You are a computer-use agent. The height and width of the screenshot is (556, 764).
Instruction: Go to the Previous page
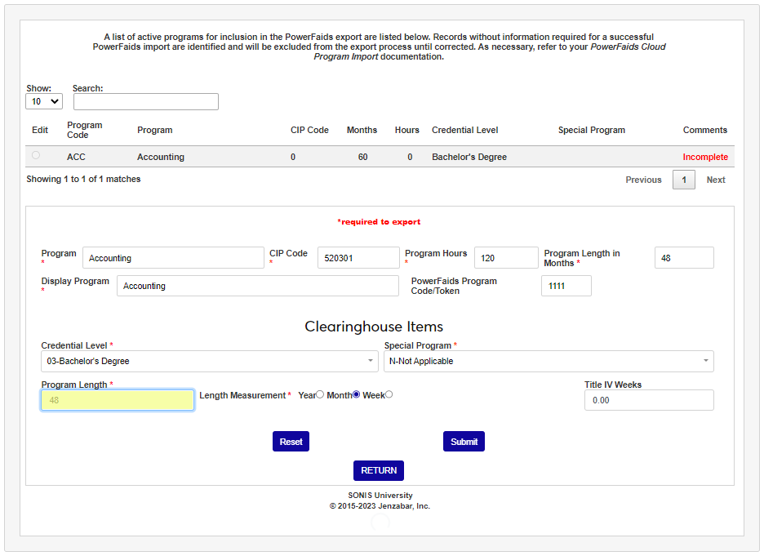pyautogui.click(x=643, y=180)
